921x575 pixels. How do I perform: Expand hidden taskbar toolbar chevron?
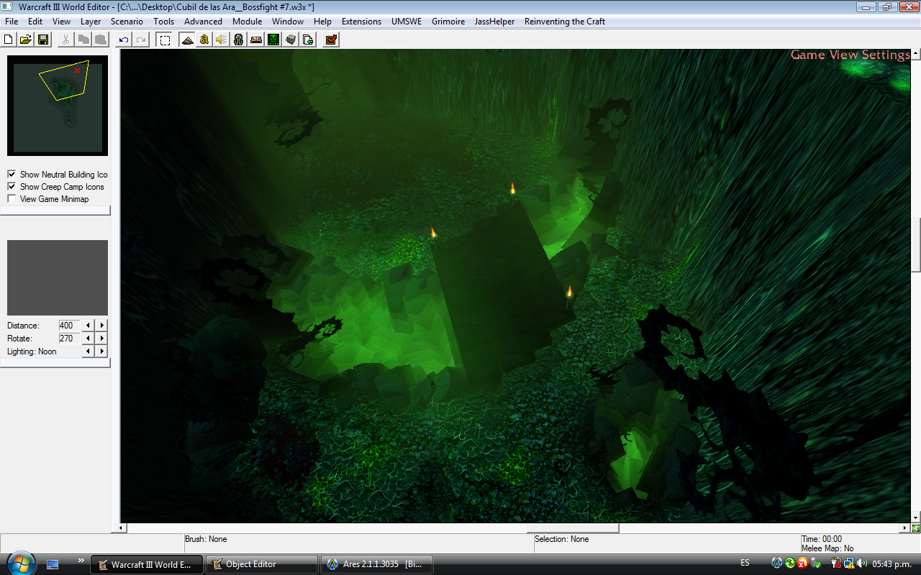[81, 560]
